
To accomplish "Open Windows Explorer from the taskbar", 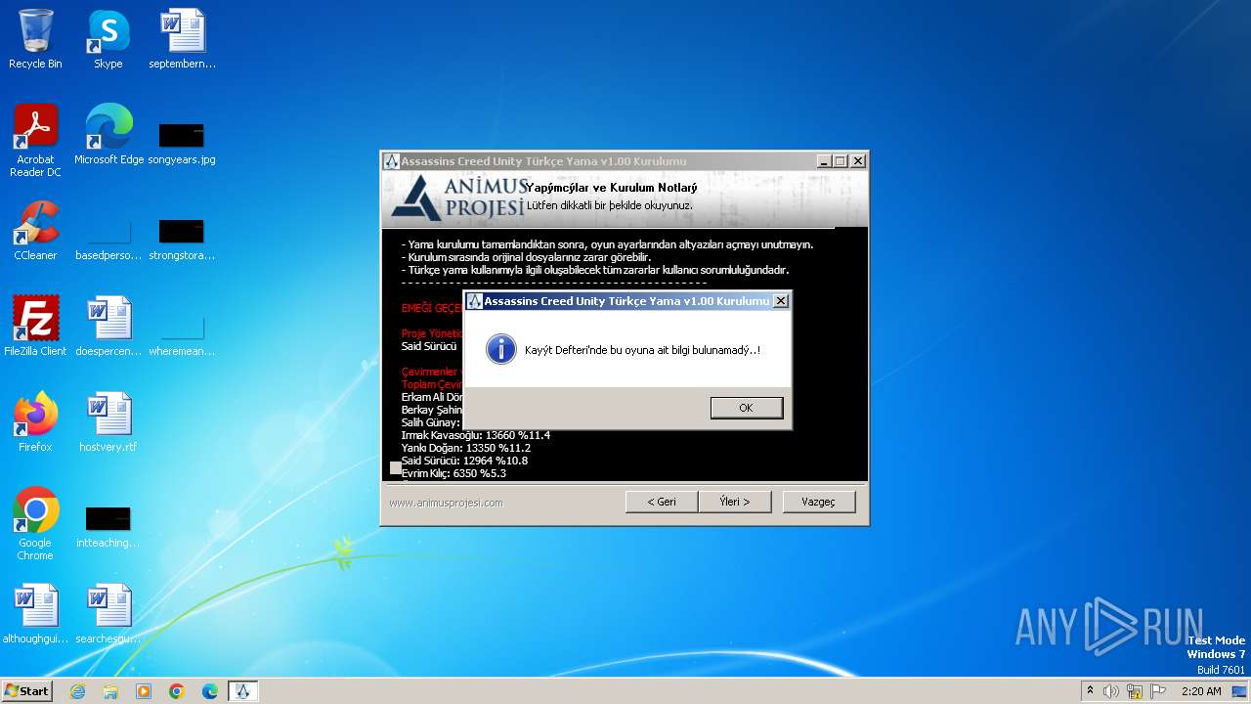I will (110, 691).
